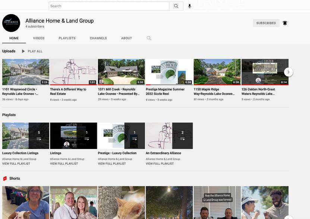Open the Alliance channel avatar logo

(11, 23)
